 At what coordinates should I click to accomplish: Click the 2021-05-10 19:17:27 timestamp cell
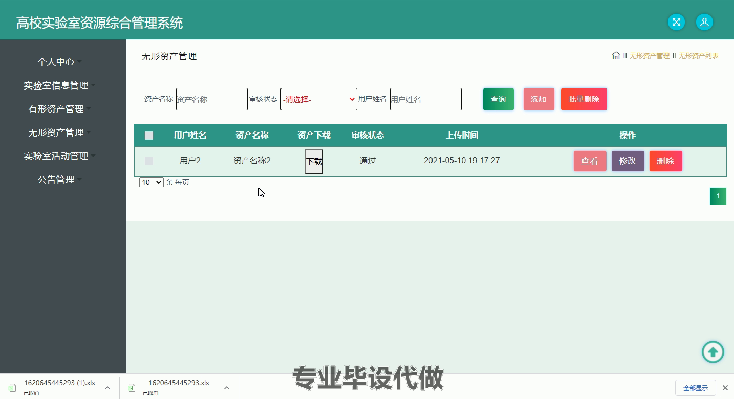(x=462, y=161)
